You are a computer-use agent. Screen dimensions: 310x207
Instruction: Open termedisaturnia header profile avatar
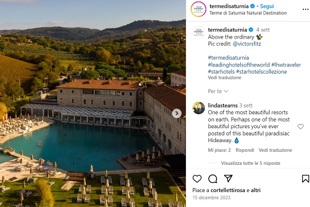[198, 9]
